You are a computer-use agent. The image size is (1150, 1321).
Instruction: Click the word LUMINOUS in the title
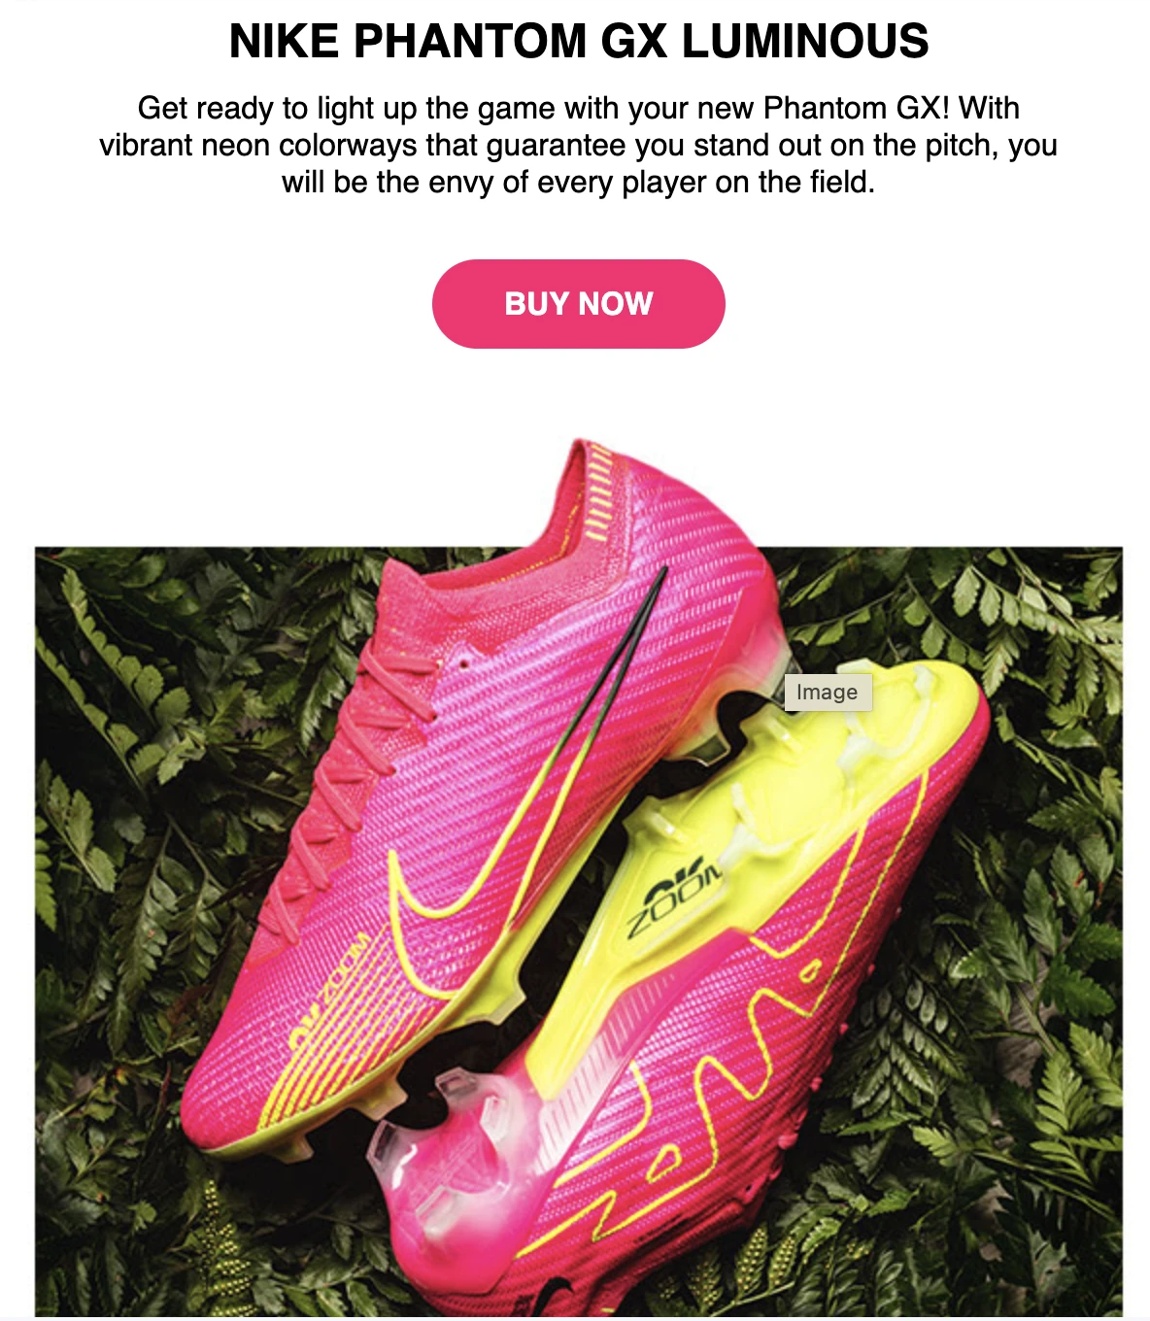tap(805, 42)
